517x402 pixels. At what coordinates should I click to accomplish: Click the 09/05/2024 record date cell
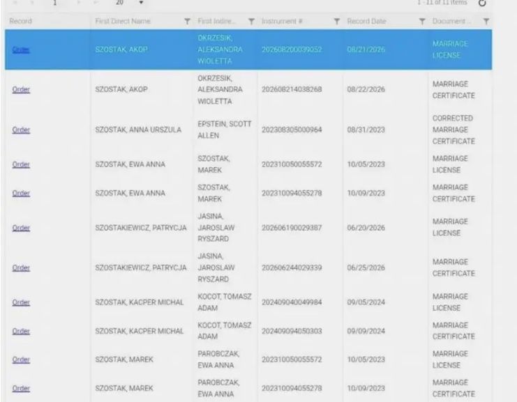click(x=366, y=302)
